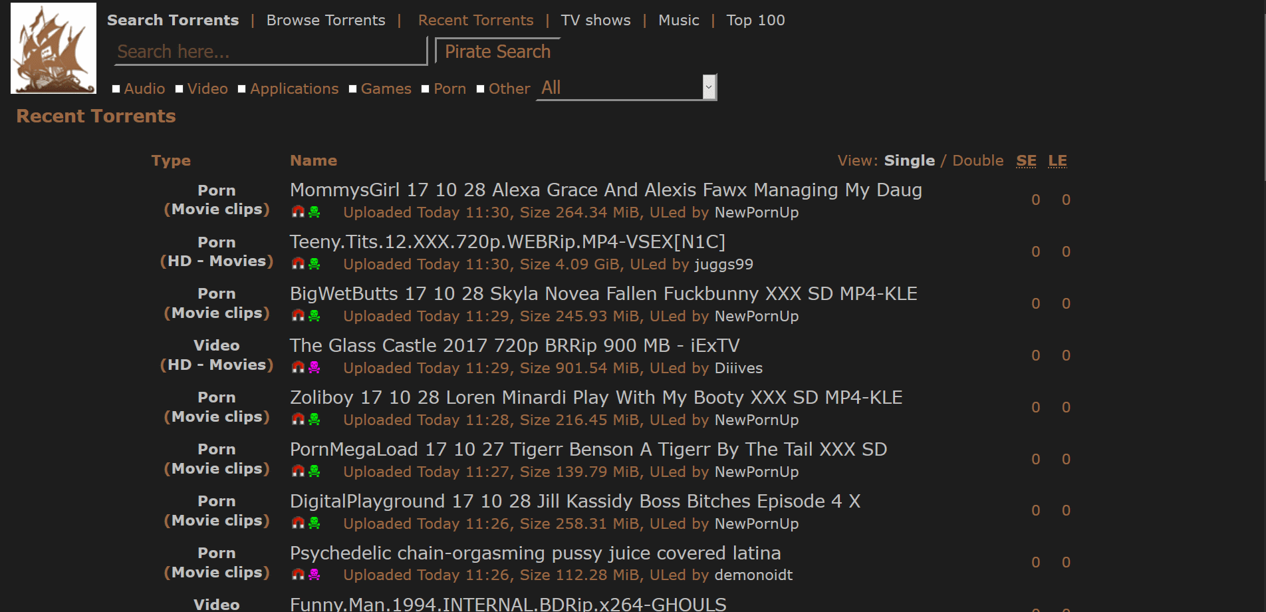Navigate to TV shows

pos(596,20)
